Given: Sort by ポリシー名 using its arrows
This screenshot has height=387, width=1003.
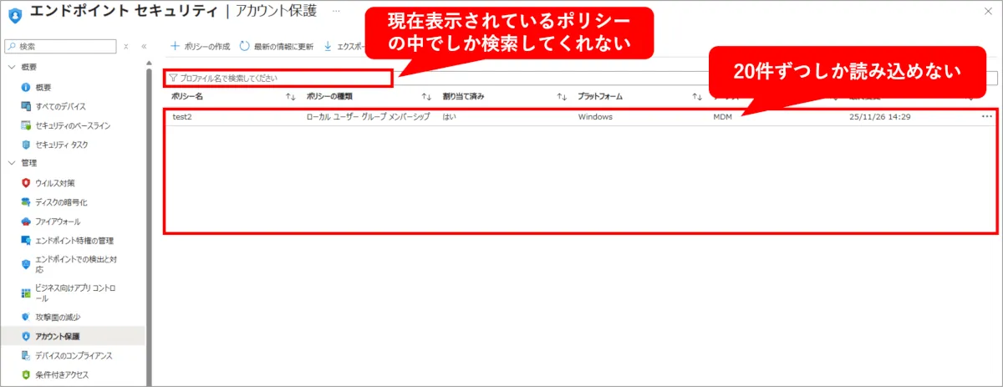Looking at the screenshot, I should tap(291, 97).
